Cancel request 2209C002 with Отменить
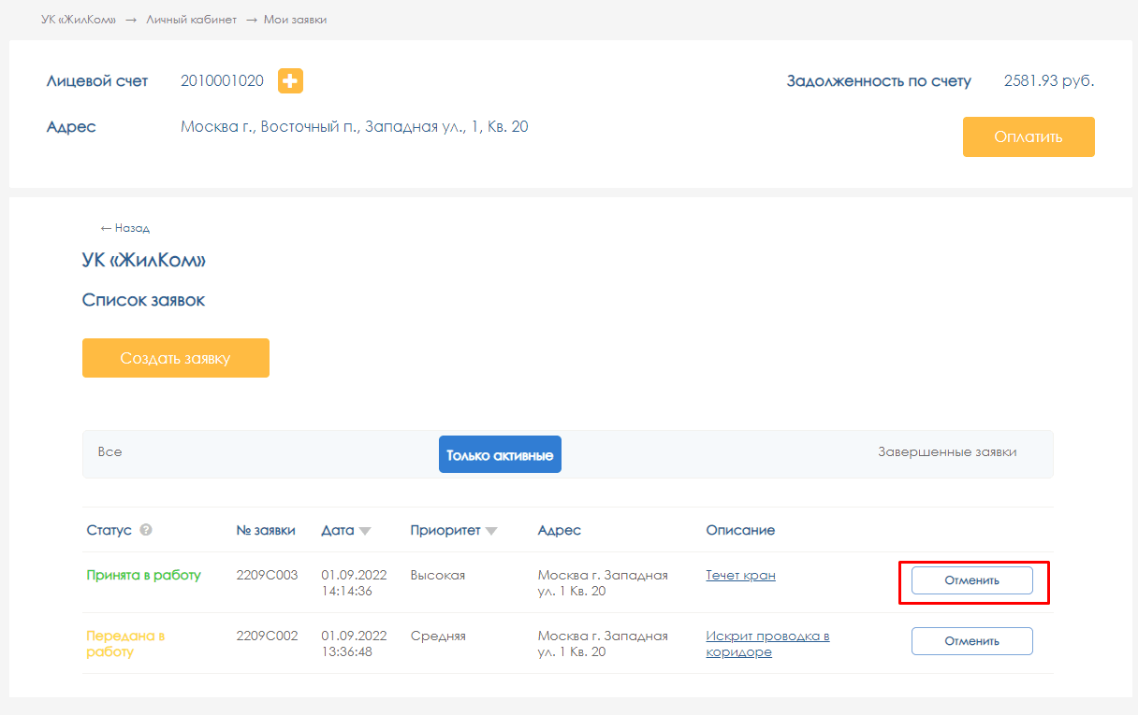1138x715 pixels. 971,641
